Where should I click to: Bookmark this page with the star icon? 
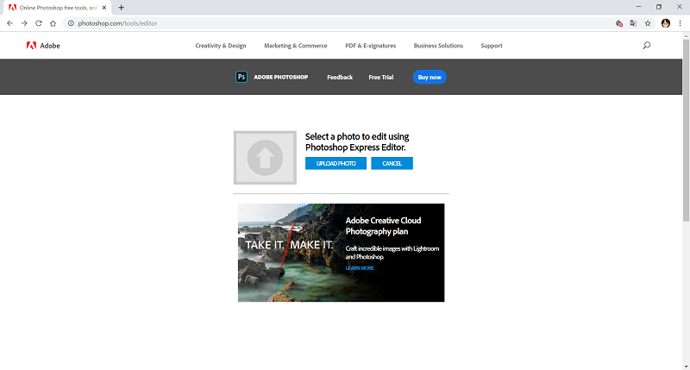[648, 23]
